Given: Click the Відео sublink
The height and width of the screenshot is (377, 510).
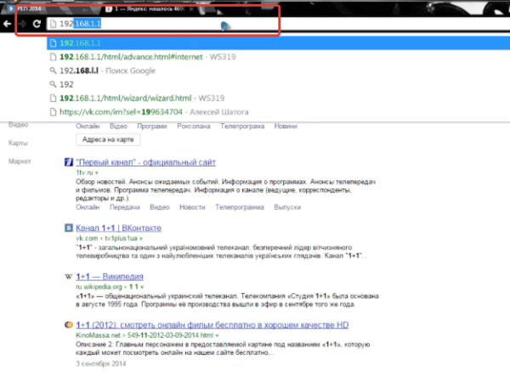Looking at the screenshot, I should pyautogui.click(x=118, y=127).
